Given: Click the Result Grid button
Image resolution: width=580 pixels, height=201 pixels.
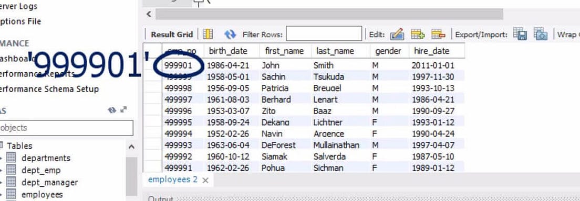Looking at the screenshot, I should [172, 35].
